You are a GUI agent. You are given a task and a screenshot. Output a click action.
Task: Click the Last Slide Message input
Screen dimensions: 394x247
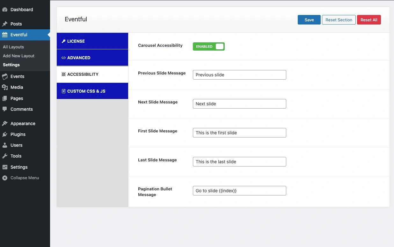(239, 162)
